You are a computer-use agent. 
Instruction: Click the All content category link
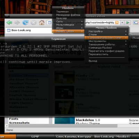click(11, 71)
